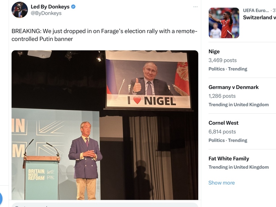Click the blue circular button at left edge

[x=1, y=199]
